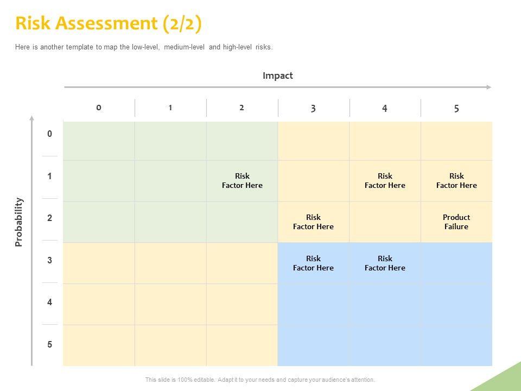Click the green cell at impact 0, probability 0
The width and height of the screenshot is (521, 391).
point(99,141)
